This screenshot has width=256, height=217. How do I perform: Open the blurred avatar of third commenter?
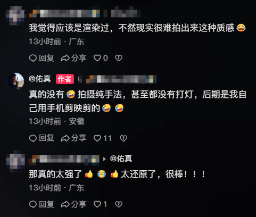point(15,161)
